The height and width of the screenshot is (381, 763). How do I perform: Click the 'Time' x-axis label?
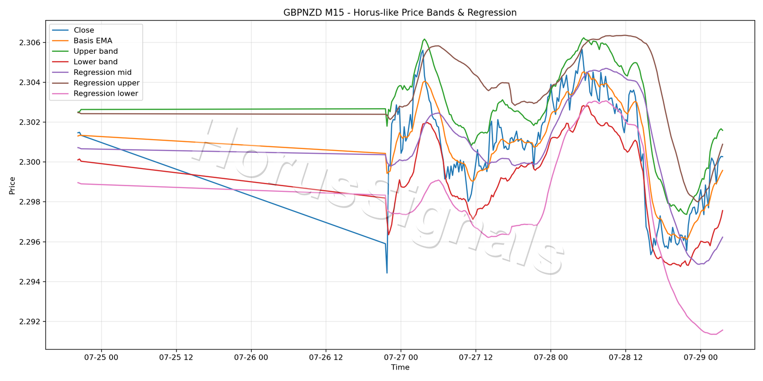pyautogui.click(x=400, y=367)
